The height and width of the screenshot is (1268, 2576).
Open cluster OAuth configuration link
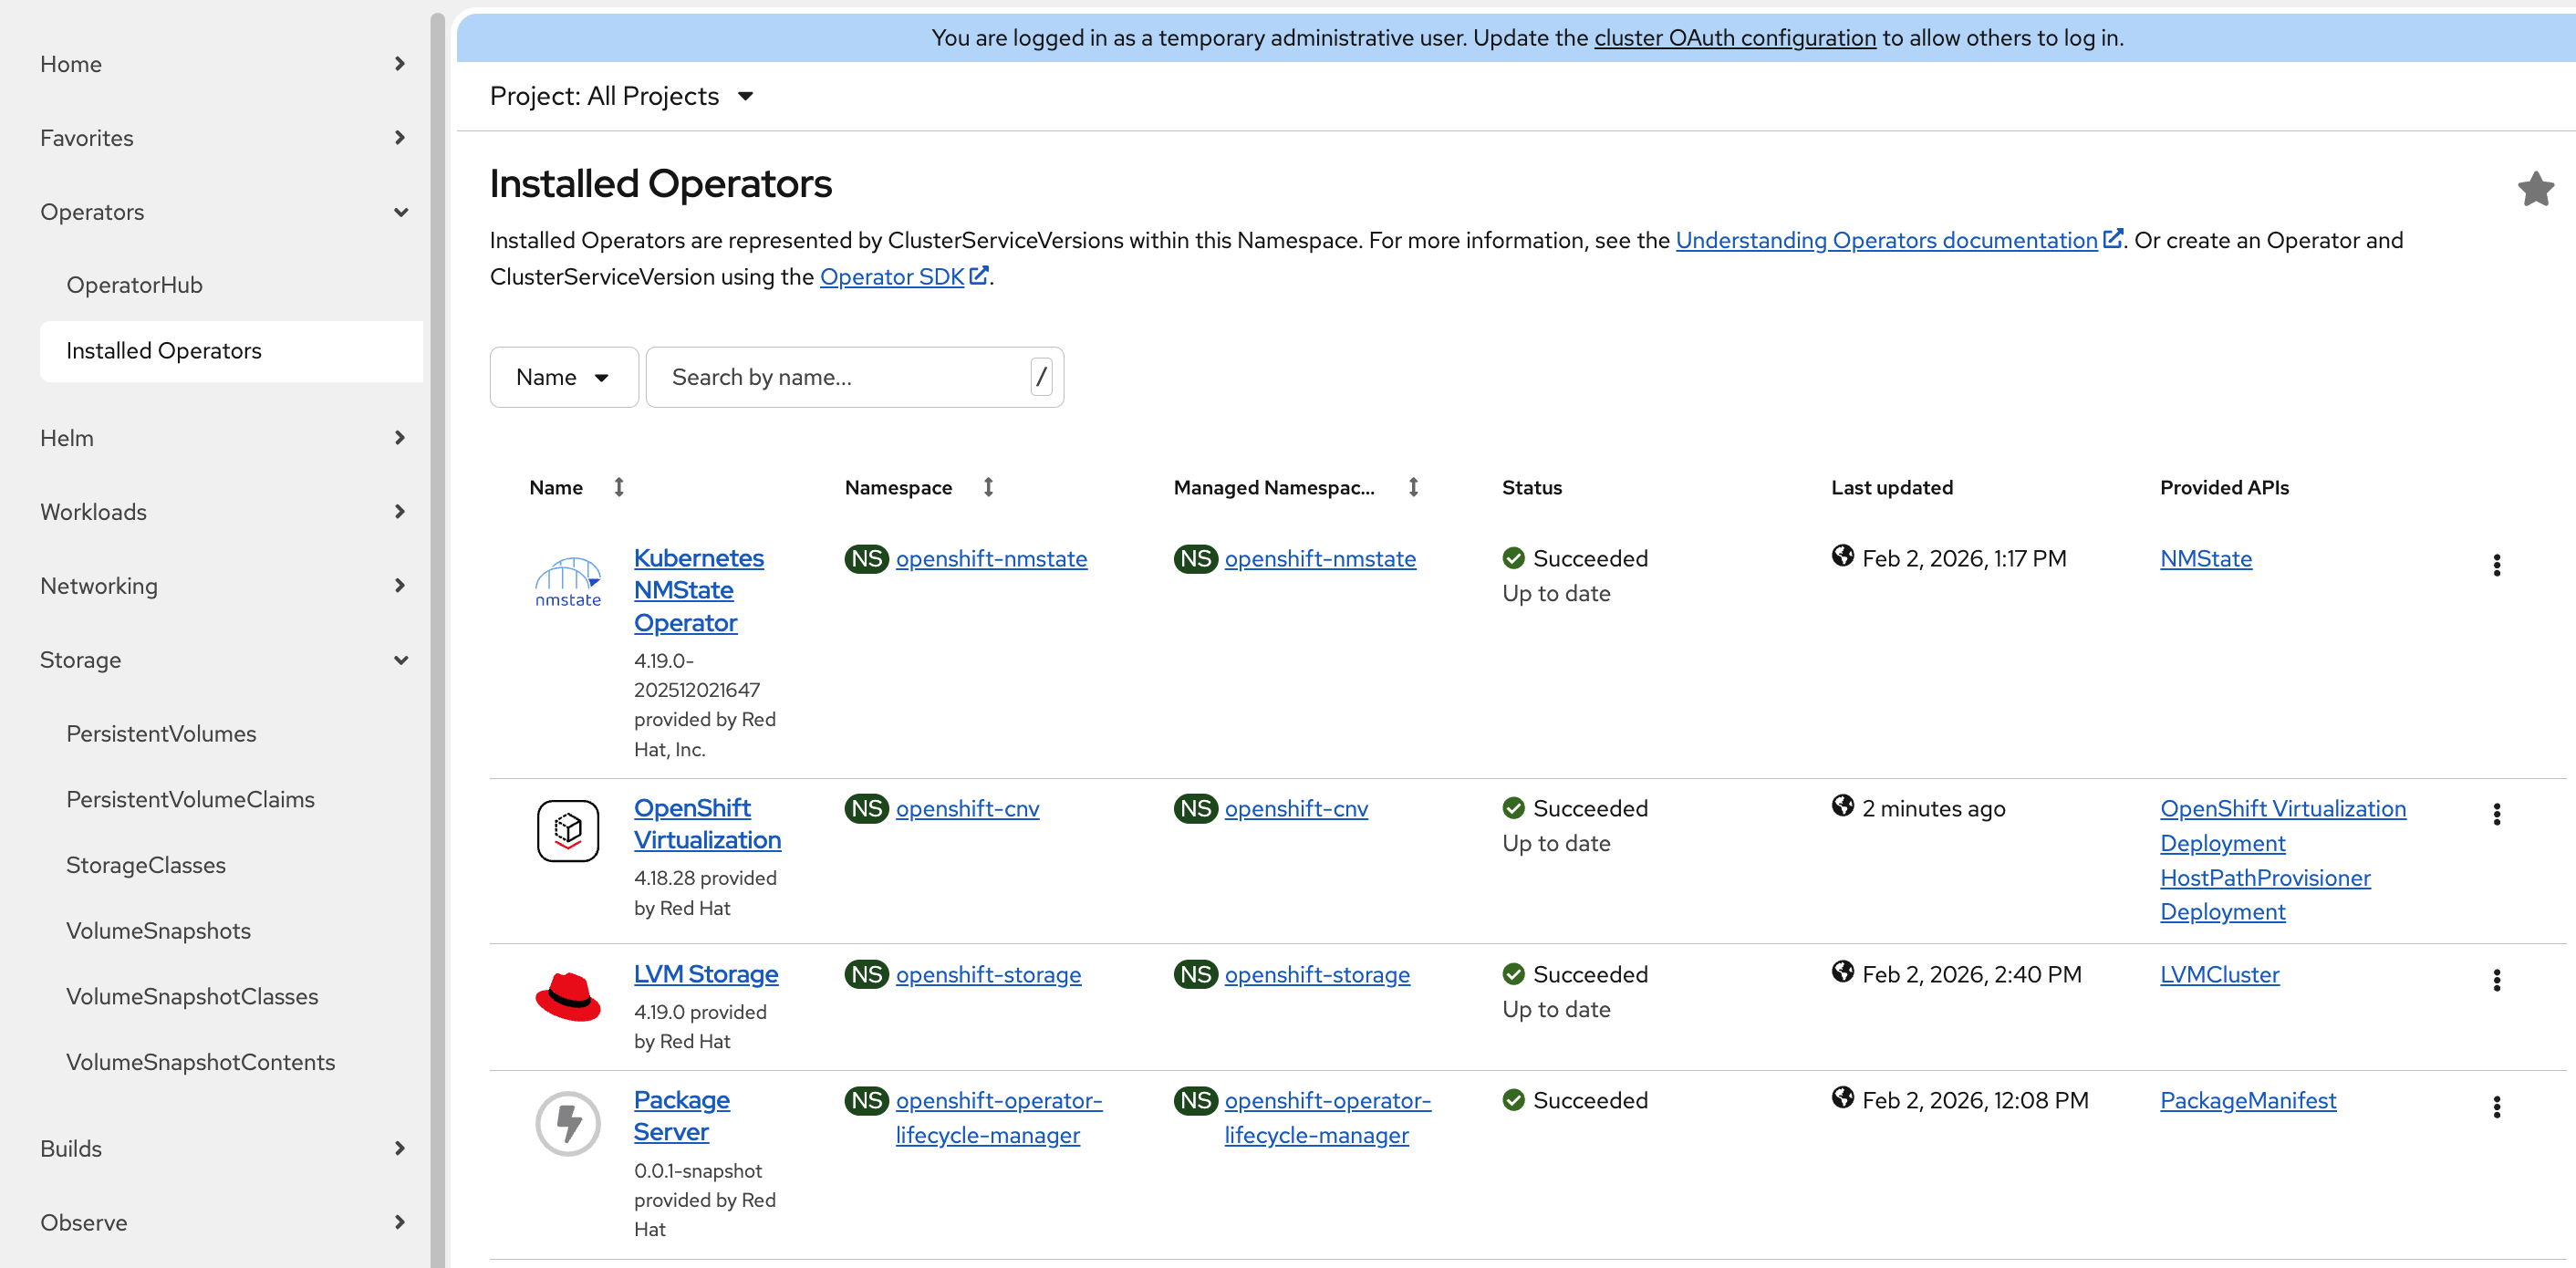click(1734, 38)
